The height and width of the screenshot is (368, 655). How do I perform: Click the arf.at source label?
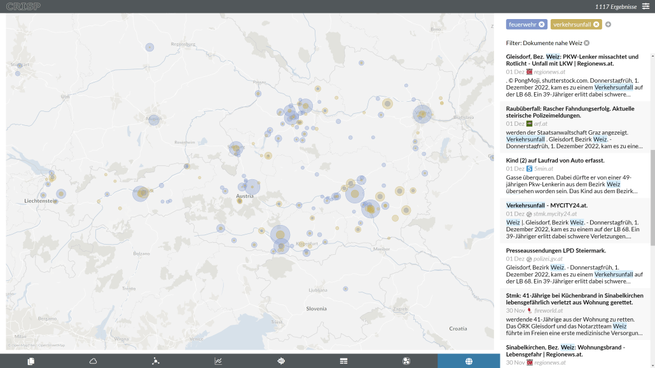click(540, 124)
